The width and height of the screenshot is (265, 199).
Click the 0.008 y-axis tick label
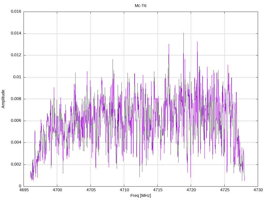pyautogui.click(x=16, y=99)
